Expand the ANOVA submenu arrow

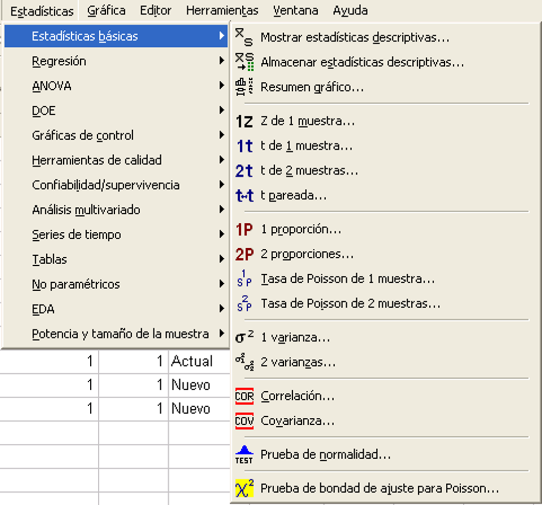click(x=222, y=86)
